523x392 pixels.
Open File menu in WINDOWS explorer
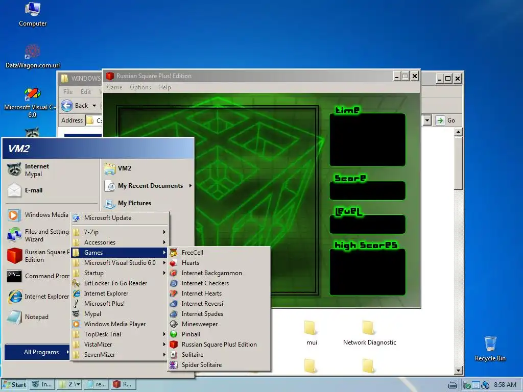[68, 92]
